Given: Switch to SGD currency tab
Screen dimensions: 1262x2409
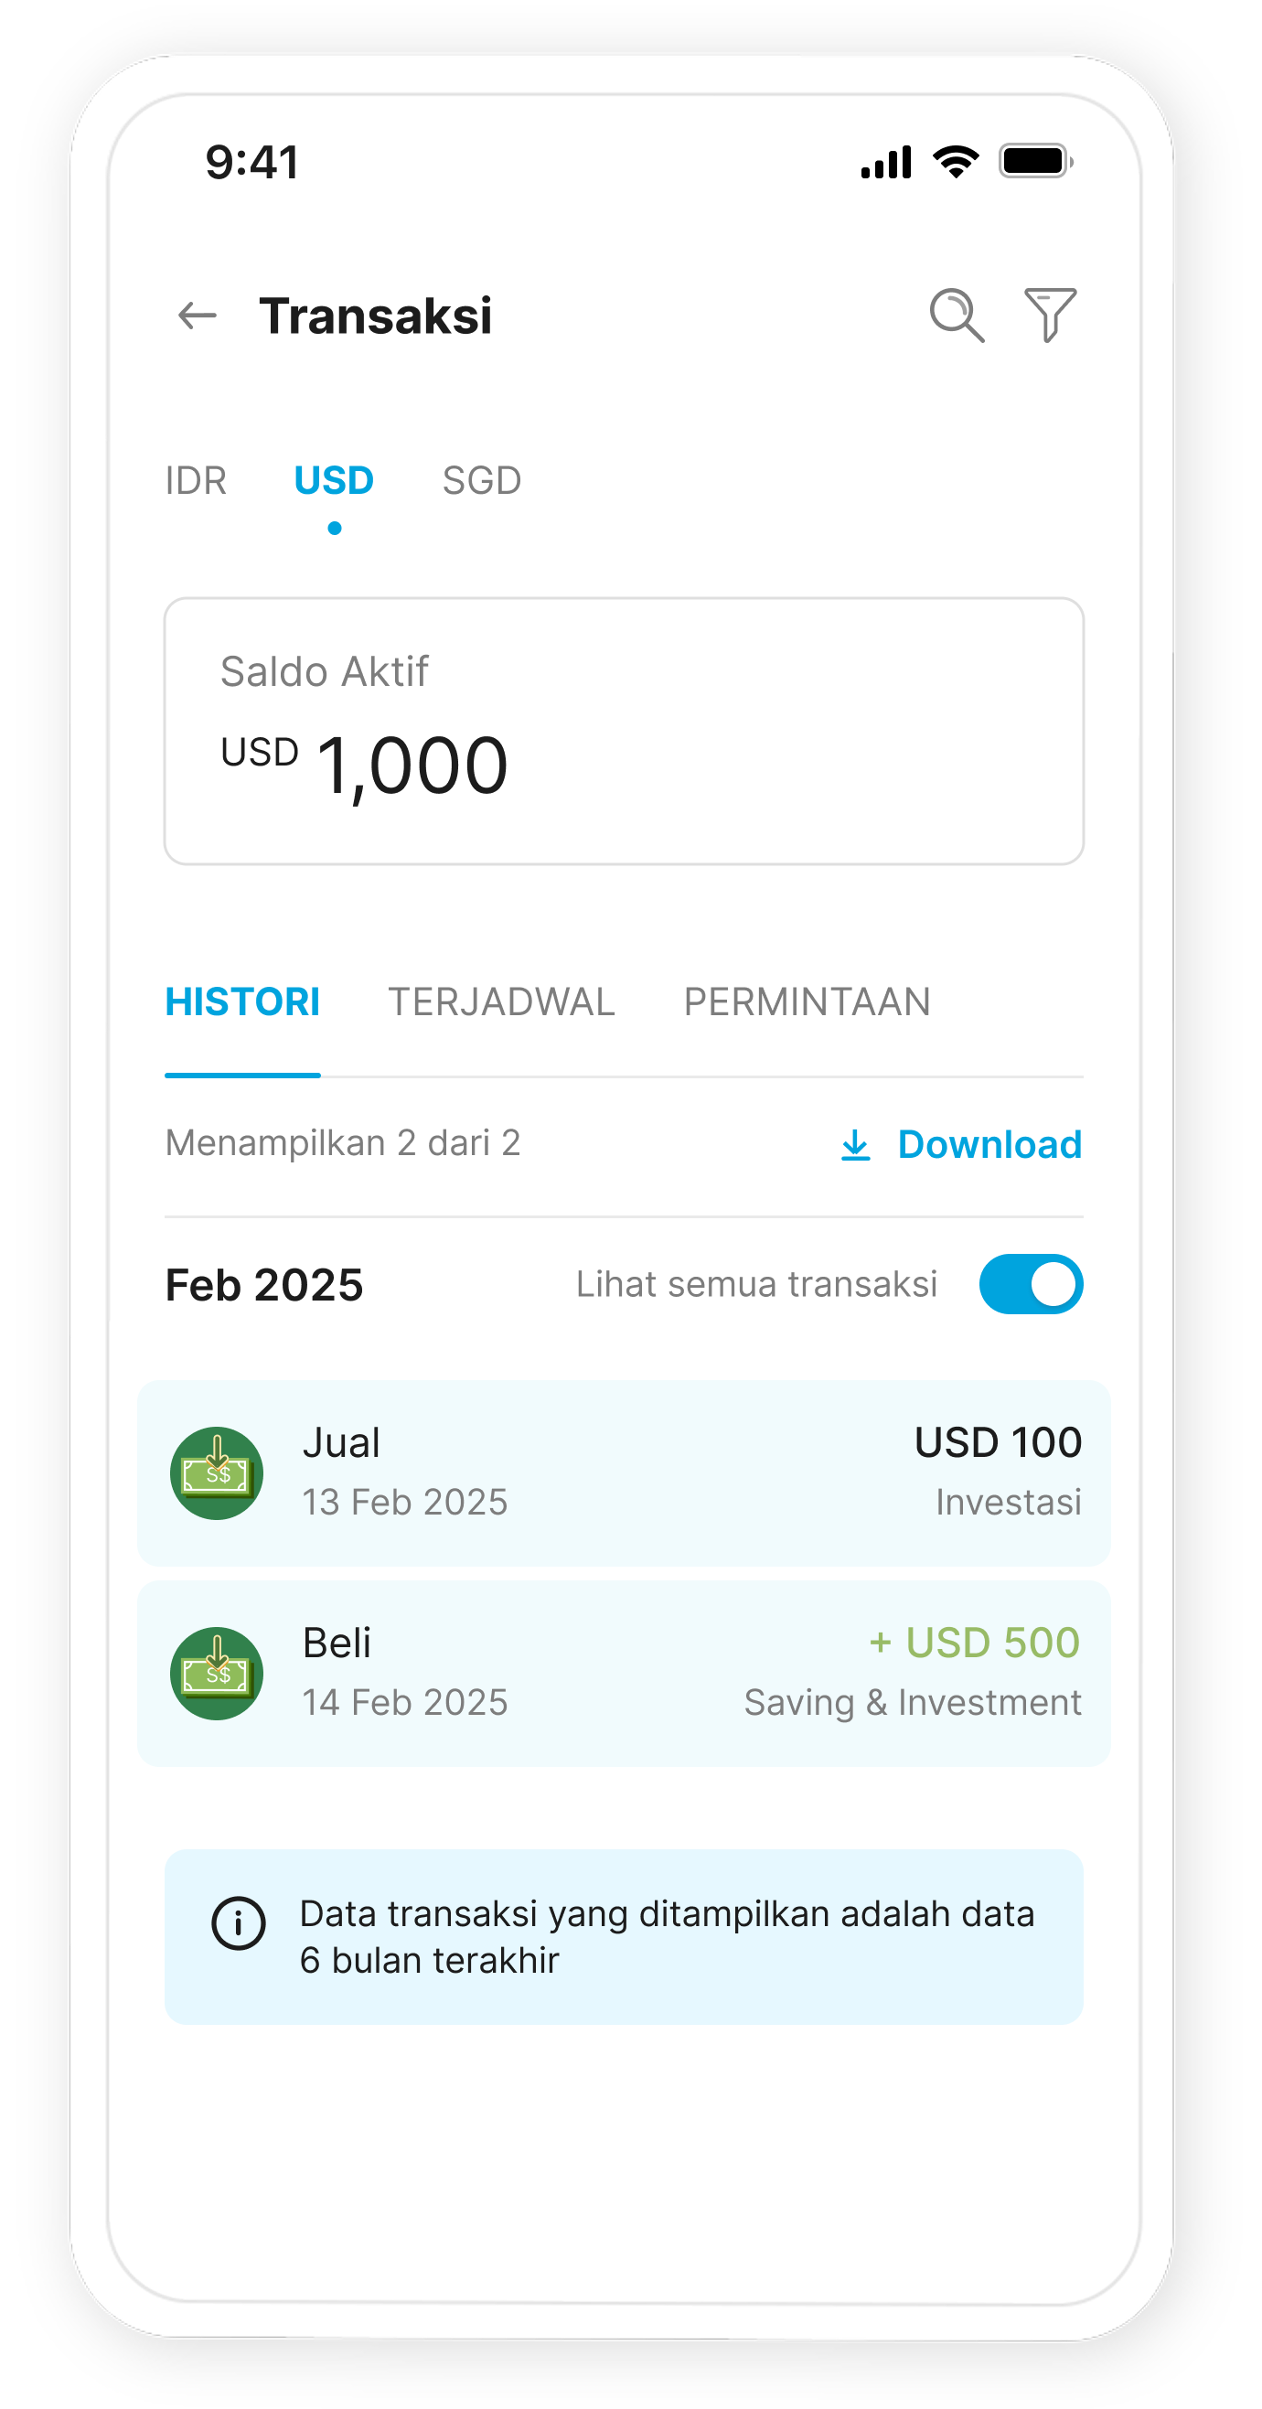Looking at the screenshot, I should pos(481,481).
